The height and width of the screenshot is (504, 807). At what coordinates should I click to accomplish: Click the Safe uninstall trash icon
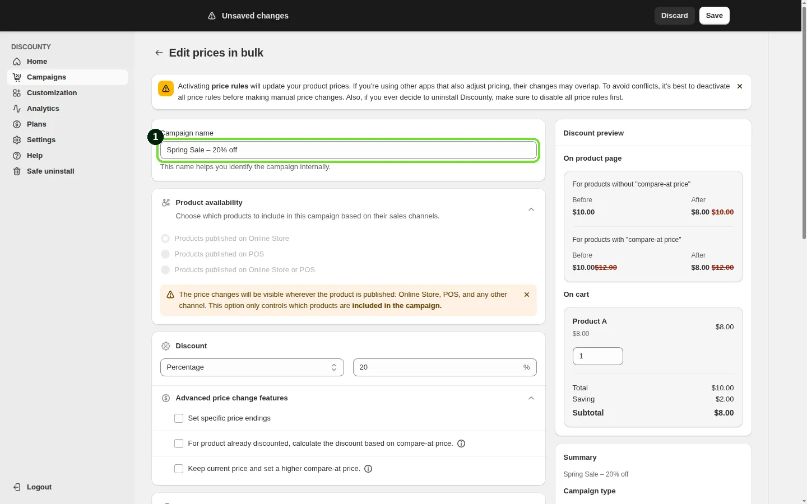pos(17,171)
